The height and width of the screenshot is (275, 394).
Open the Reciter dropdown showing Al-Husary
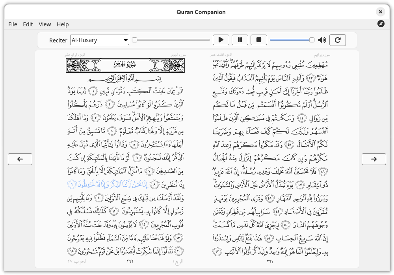coord(100,40)
